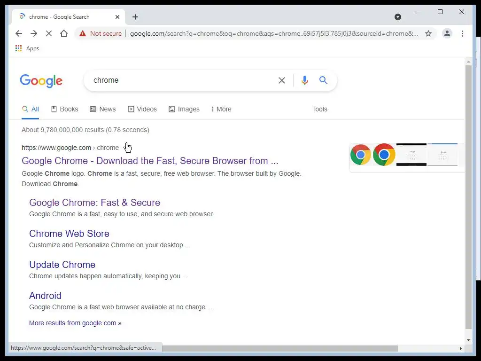Image resolution: width=481 pixels, height=361 pixels.
Task: Click the first Chrome logo thumbnail
Action: coord(361,155)
